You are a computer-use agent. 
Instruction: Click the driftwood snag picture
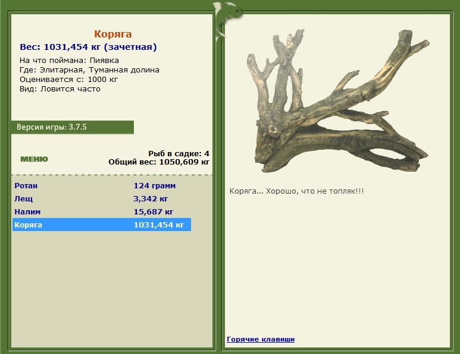[x=338, y=100]
